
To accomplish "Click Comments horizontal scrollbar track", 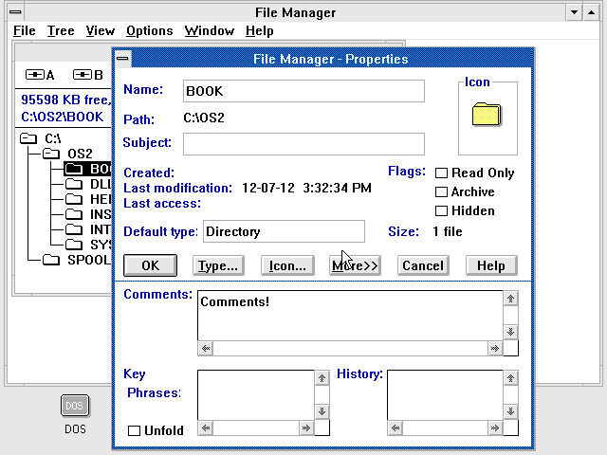I will (350, 349).
